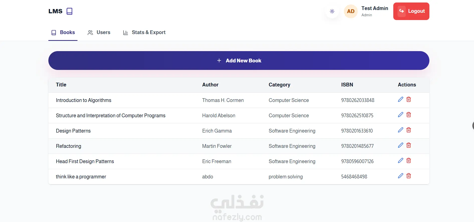Image resolution: width=474 pixels, height=222 pixels.
Task: Edit the Introduction to Algorithms book
Action: click(401, 99)
